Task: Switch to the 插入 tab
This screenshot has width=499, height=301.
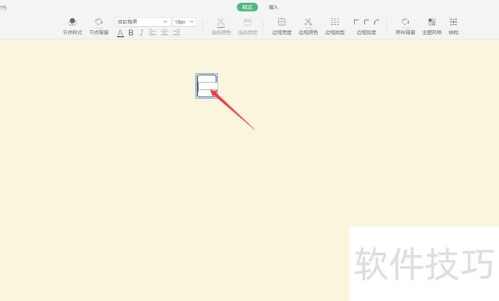Action: click(273, 7)
